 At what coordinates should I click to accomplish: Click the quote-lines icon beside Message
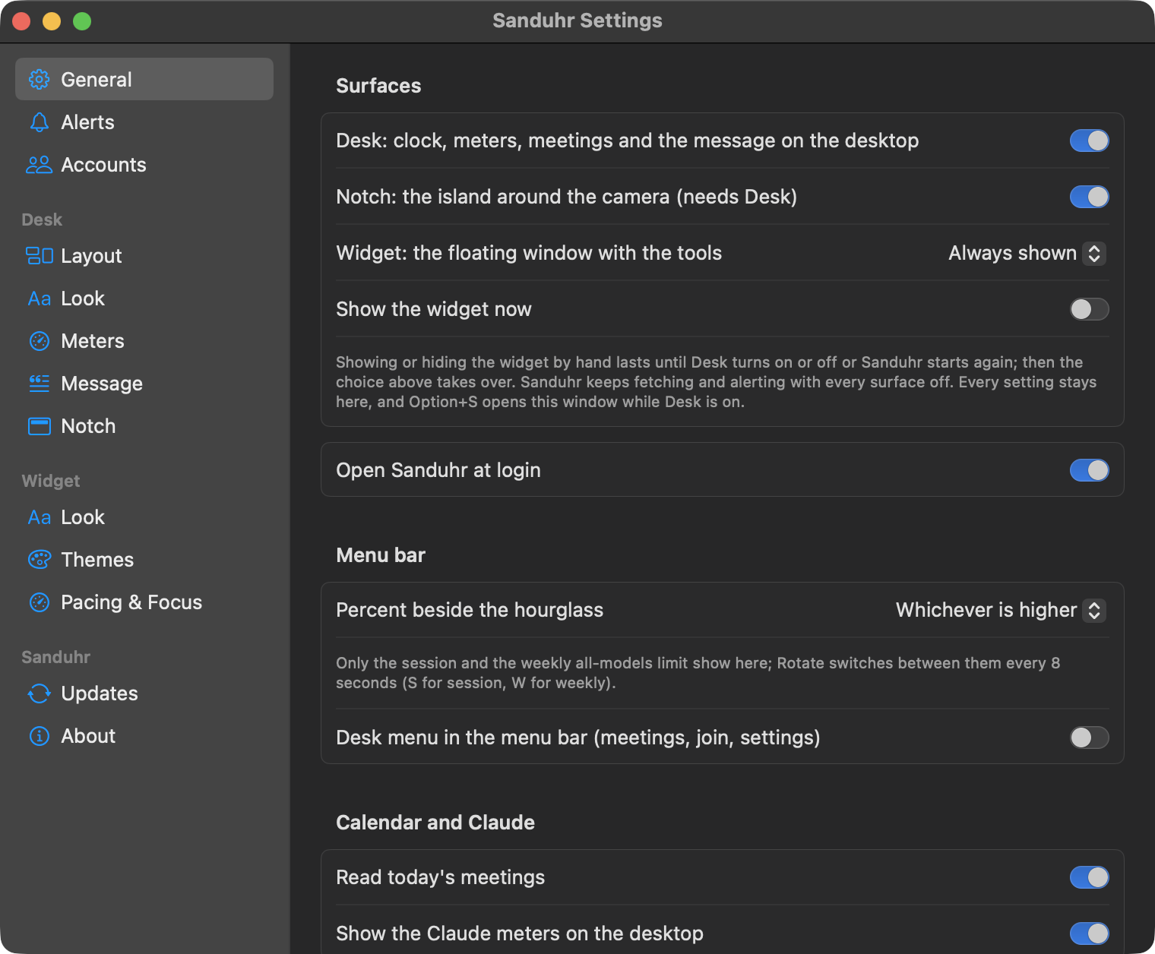tap(40, 383)
